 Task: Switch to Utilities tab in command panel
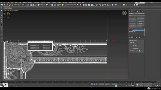[x=142, y=11]
